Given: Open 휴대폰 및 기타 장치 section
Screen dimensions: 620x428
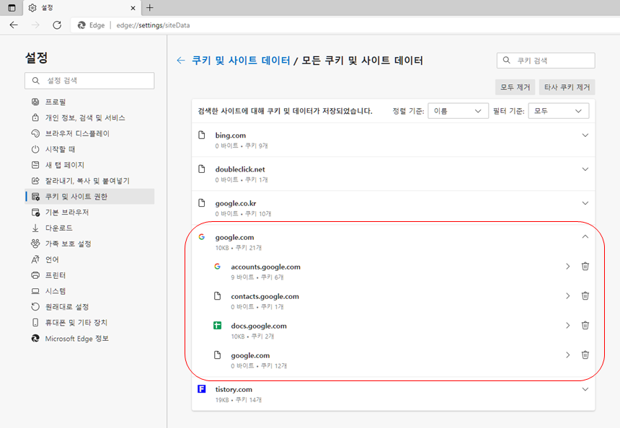Looking at the screenshot, I should click(x=89, y=323).
